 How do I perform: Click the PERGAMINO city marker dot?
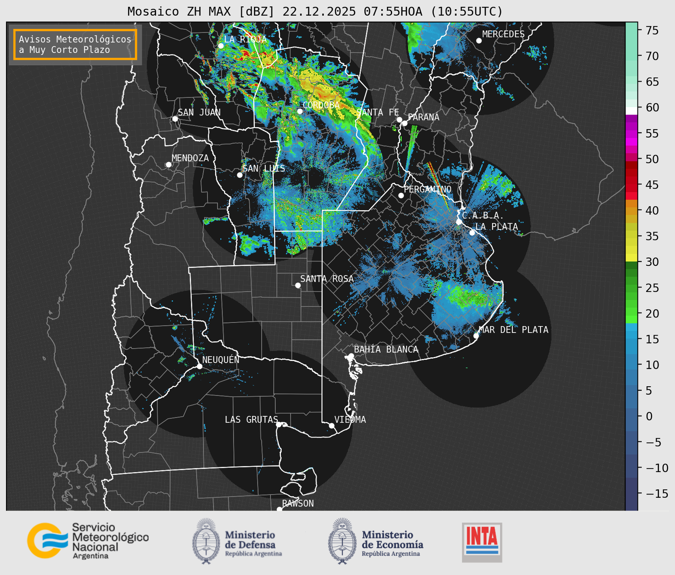(401, 196)
